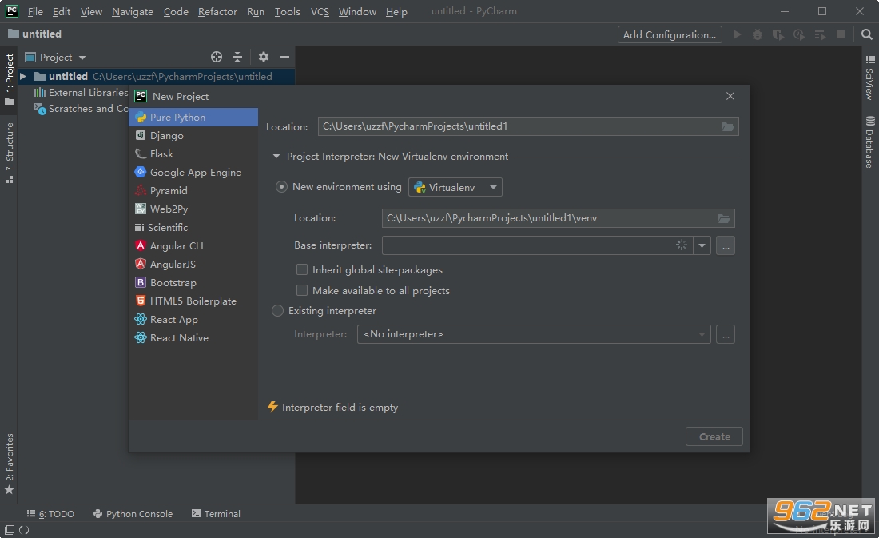Select React Native project type
The width and height of the screenshot is (879, 538).
point(193,337)
